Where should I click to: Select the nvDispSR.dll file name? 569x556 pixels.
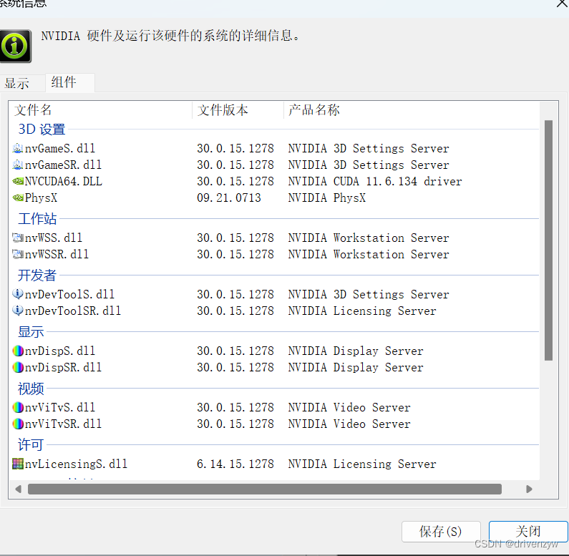coord(64,367)
